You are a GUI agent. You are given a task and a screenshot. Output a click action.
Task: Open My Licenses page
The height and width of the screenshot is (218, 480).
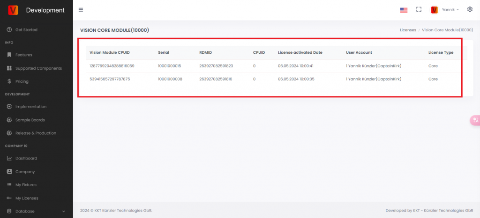(x=27, y=198)
